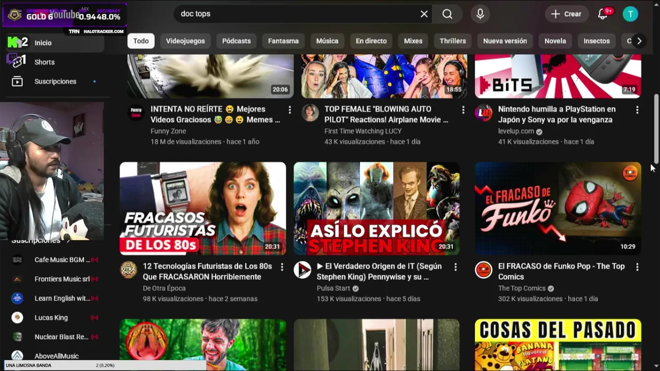Go to Inicio in sidebar

click(x=55, y=43)
